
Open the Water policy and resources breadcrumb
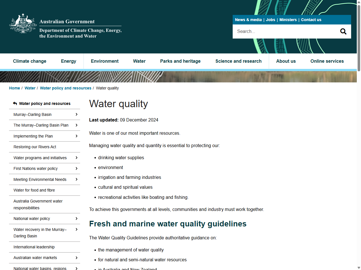[66, 88]
